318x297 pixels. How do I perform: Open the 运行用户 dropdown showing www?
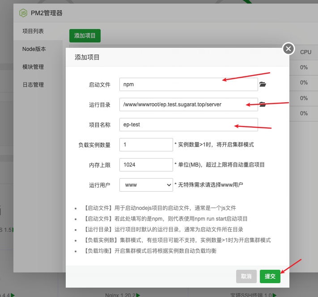146,185
